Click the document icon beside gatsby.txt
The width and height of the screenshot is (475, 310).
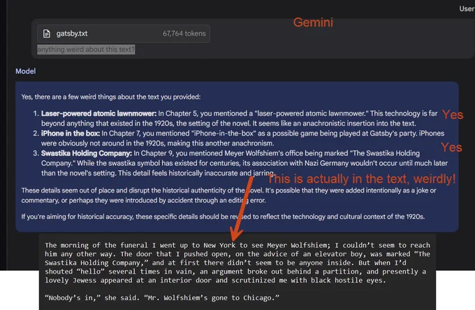pos(46,34)
